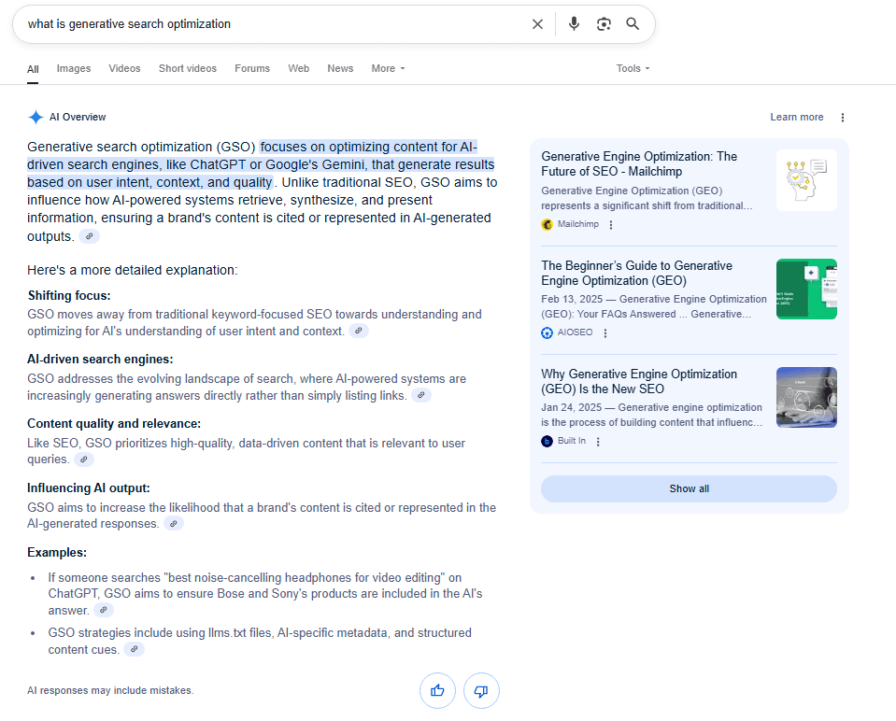Screen dimensions: 896x721
Task: Open the Built In article thumbnail image
Action: 806,397
